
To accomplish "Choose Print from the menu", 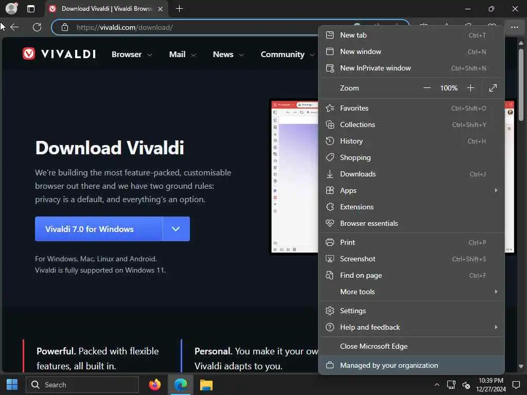I will coord(412,243).
